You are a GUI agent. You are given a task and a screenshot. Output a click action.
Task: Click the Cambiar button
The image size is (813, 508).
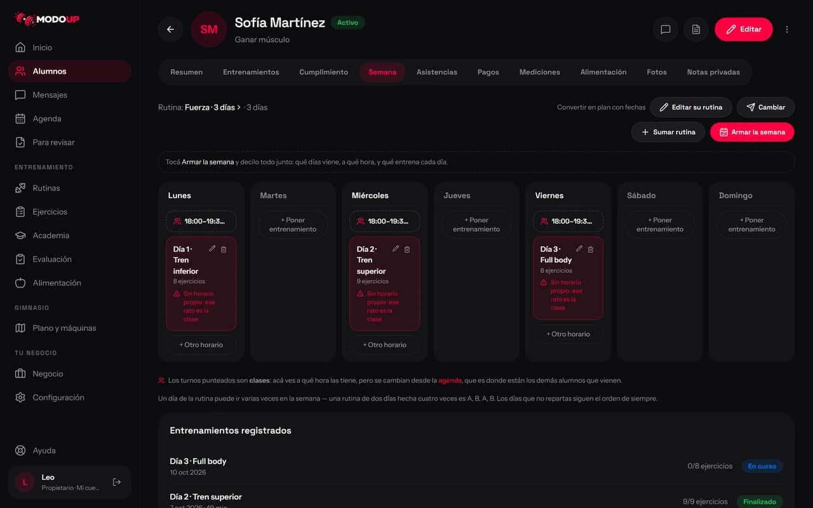pos(765,107)
